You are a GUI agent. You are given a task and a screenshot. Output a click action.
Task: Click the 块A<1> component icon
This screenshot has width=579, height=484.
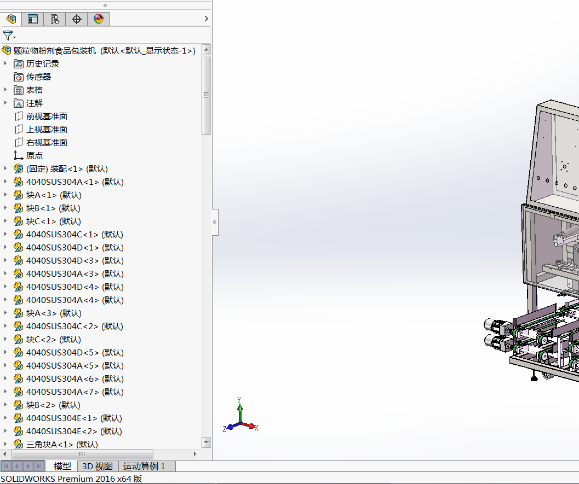19,195
